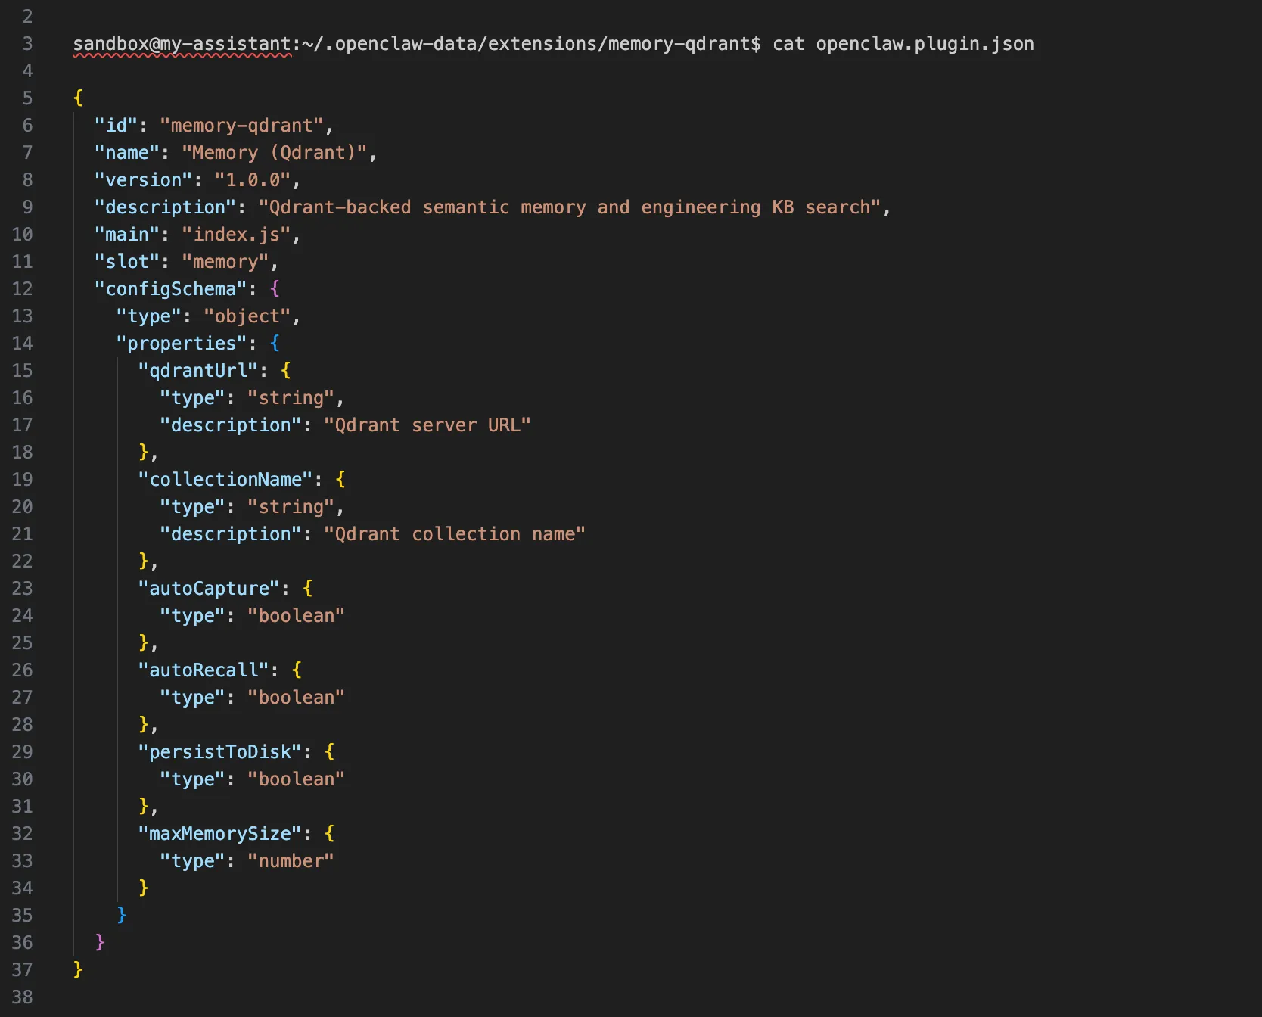
Task: Click the "boolean" value on line 27
Action: [x=297, y=698]
